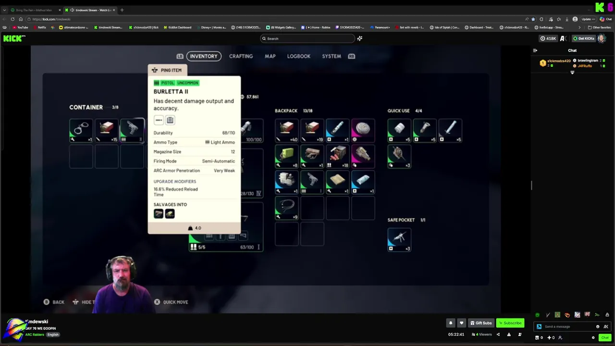Open the tab search dropdown arrow
This screenshot has height=346, width=615.
point(4,10)
